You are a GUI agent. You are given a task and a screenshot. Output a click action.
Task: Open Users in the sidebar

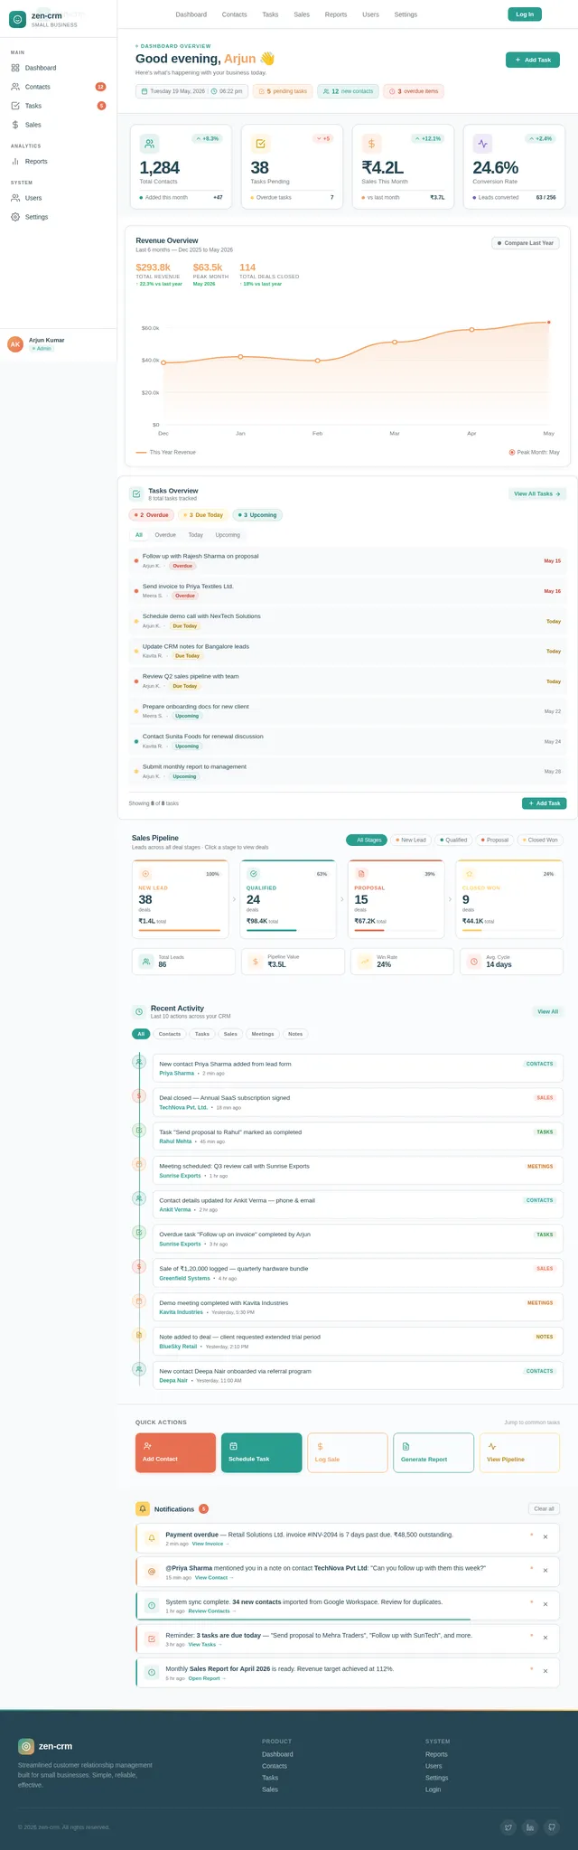pyautogui.click(x=59, y=198)
